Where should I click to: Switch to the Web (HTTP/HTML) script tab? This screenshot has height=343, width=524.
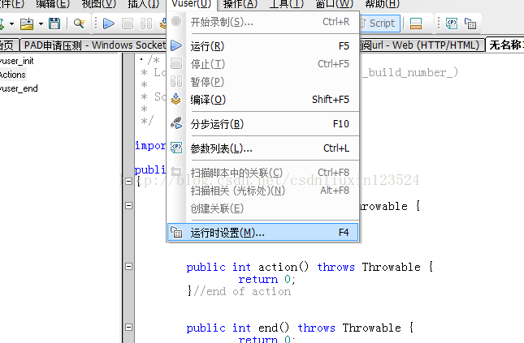pos(422,45)
